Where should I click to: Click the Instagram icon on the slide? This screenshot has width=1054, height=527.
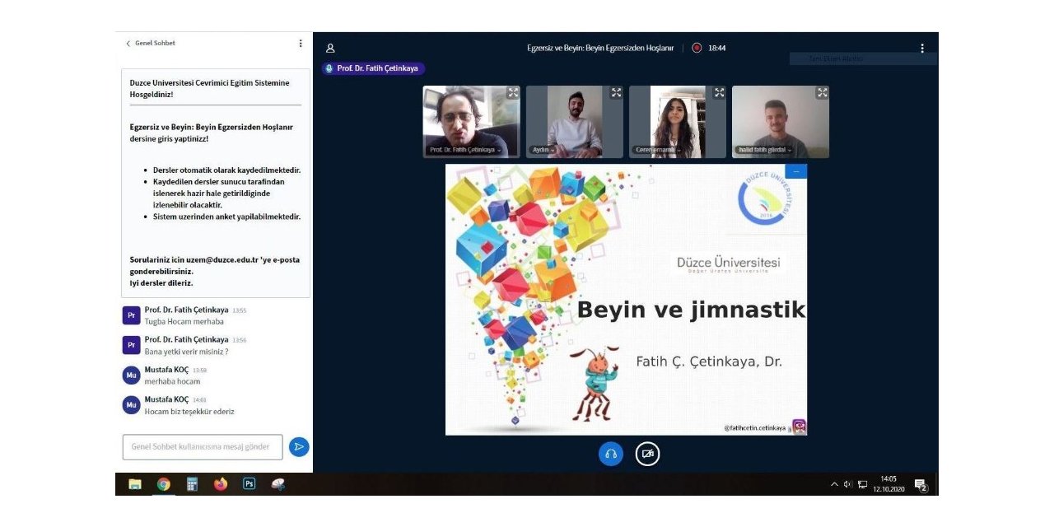coord(799,427)
